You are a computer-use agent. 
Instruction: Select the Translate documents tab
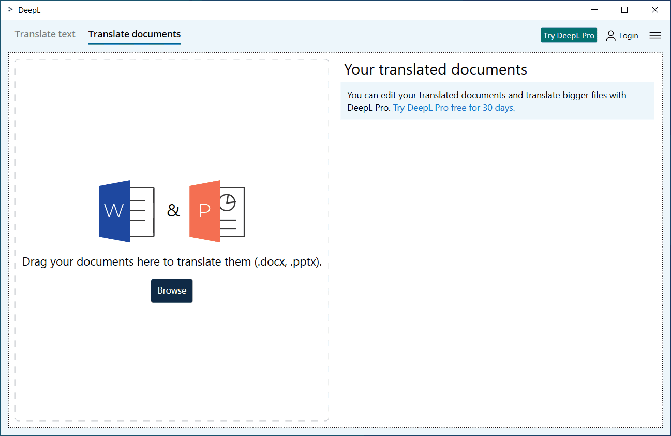click(135, 34)
